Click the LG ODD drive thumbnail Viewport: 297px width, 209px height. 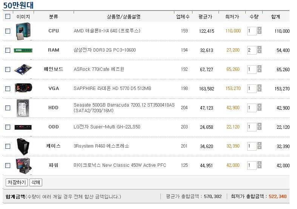(23, 127)
